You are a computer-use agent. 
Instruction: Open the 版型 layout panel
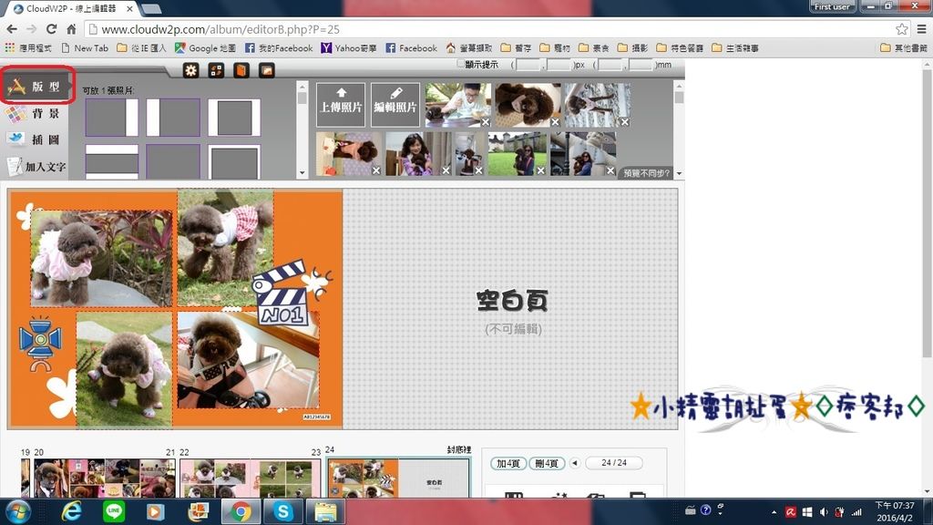[x=36, y=87]
